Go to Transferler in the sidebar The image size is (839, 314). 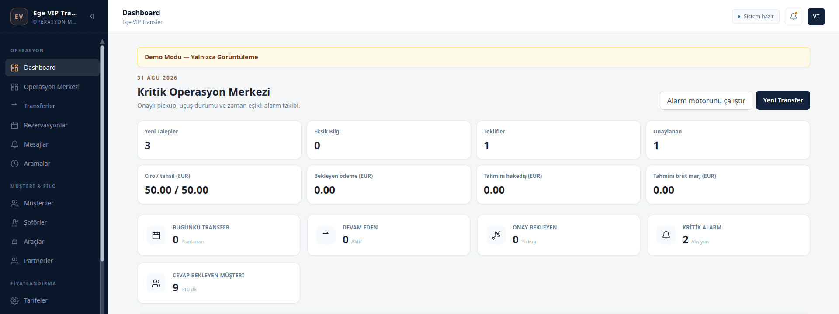pyautogui.click(x=52, y=106)
